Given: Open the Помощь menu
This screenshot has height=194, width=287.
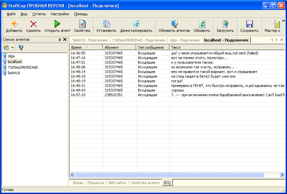Looking at the screenshot, I should click(x=81, y=14).
